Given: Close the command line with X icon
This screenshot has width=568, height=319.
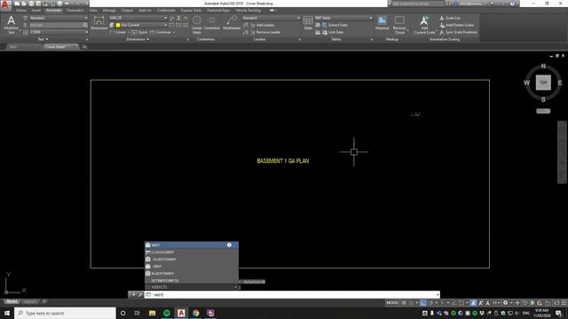Looking at the screenshot, I should point(133,295).
